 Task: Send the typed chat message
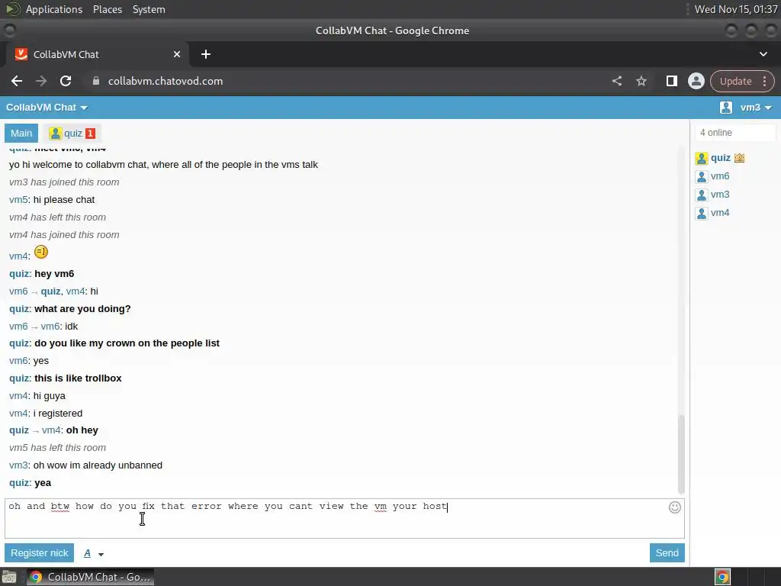pos(667,553)
